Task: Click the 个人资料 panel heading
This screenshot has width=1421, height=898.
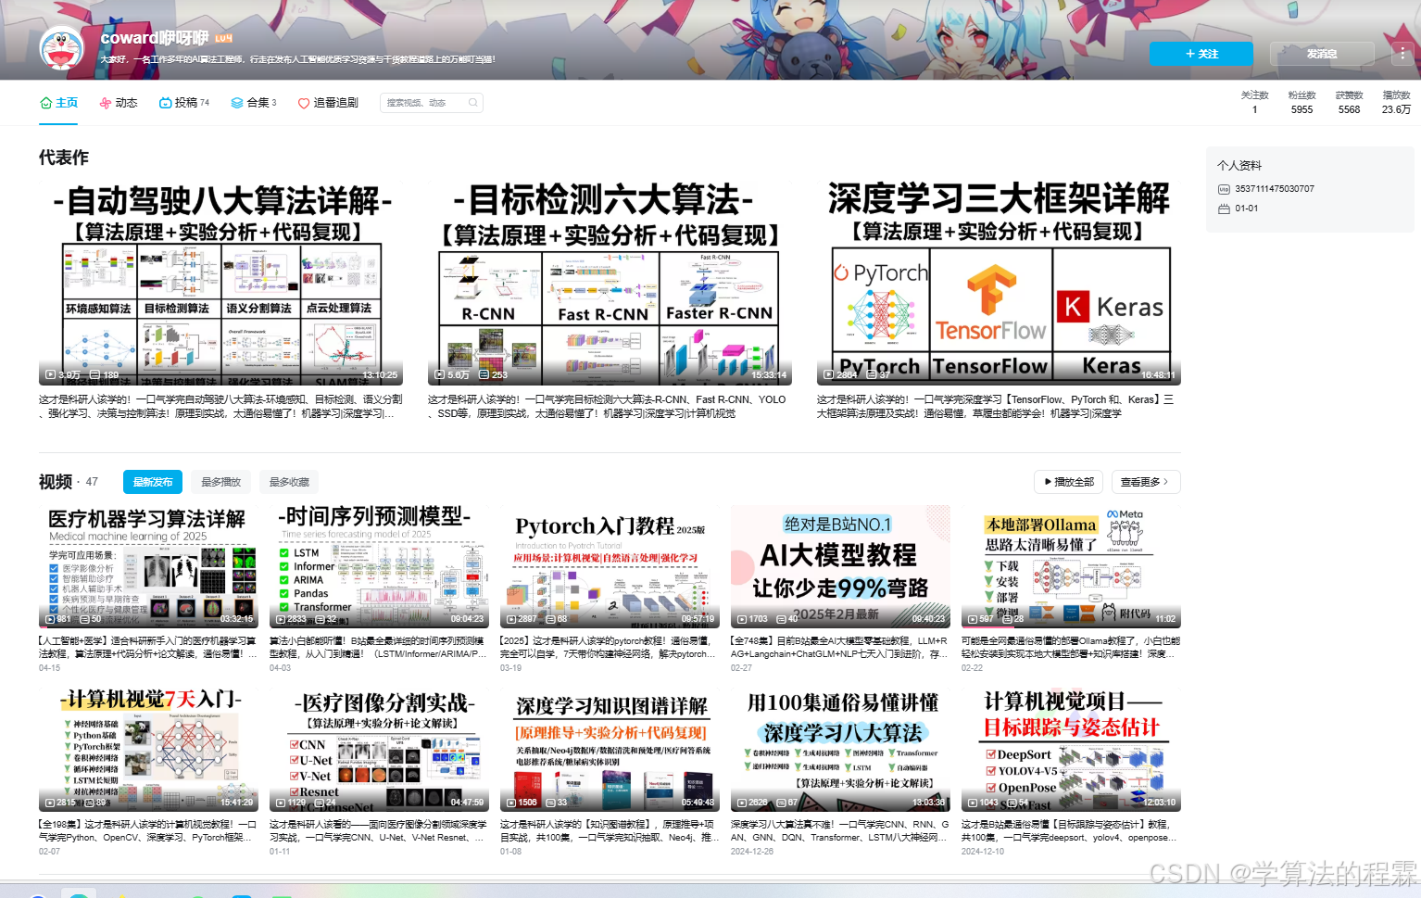Action: coord(1239,166)
